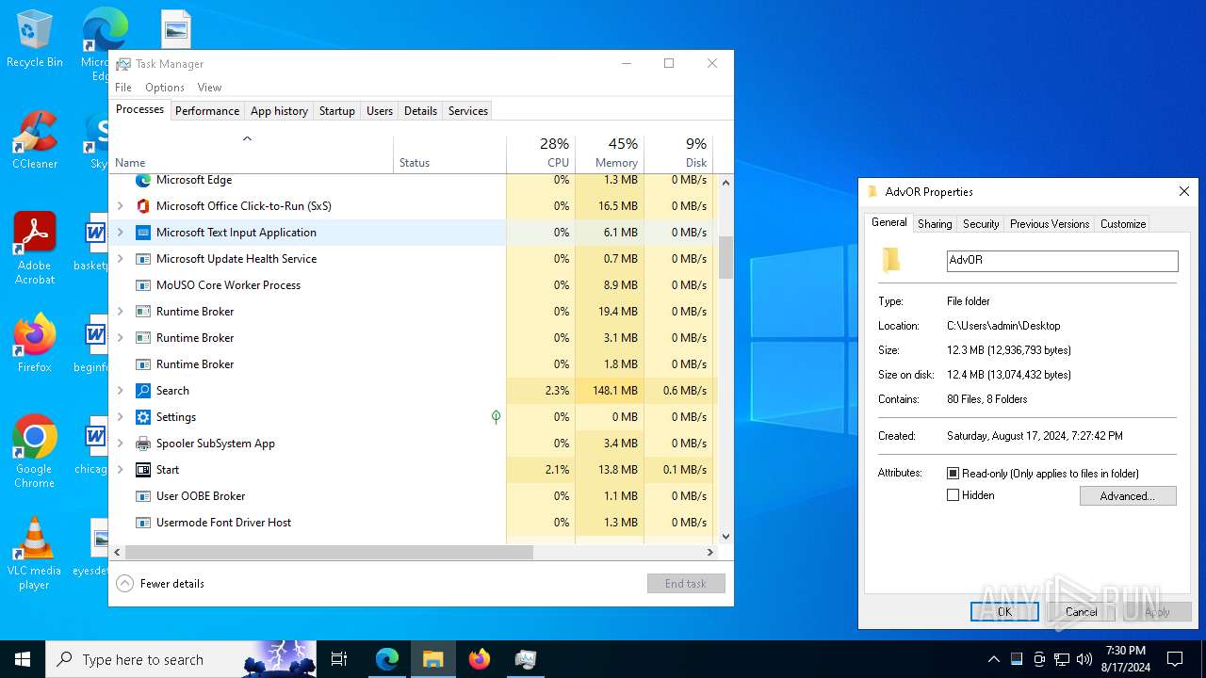Image resolution: width=1206 pixels, height=678 pixels.
Task: Sort processes by the Memory column
Action: tap(610, 153)
